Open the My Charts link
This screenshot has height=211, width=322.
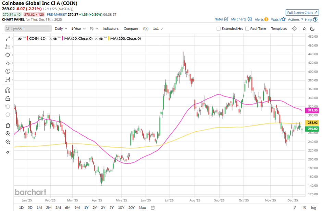click(241, 19)
